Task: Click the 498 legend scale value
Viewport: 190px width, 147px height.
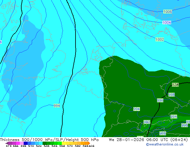Action: (x=23, y=146)
